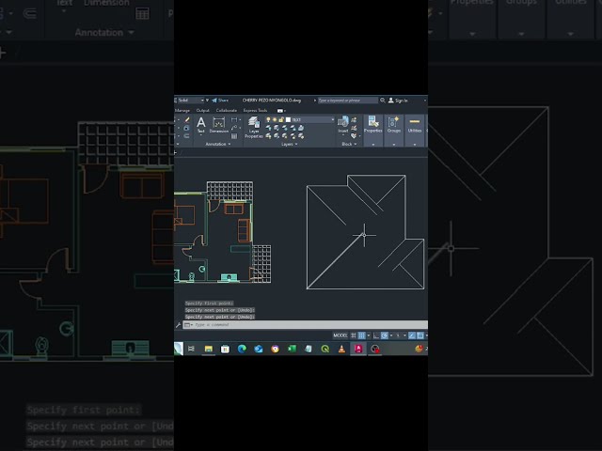Click the MODEL status bar button

point(341,335)
